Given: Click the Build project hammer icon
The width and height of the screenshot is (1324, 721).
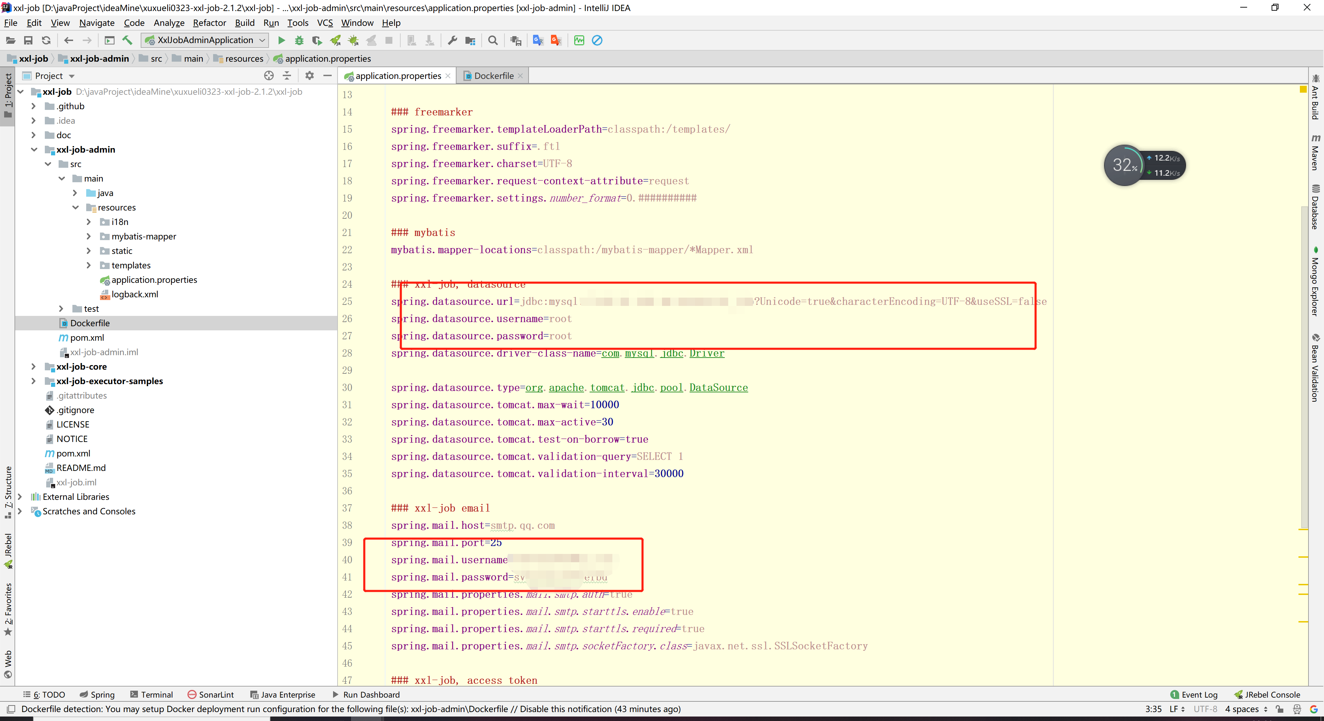Looking at the screenshot, I should (128, 40).
